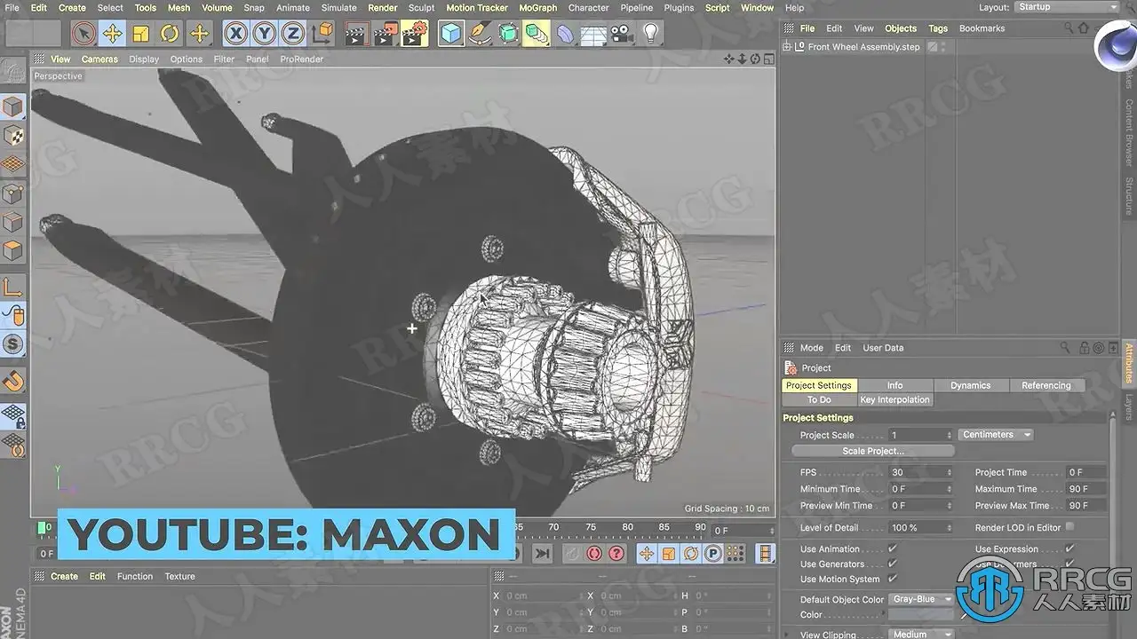Click the Maximum Time field
The height and width of the screenshot is (639, 1137).
1087,489
